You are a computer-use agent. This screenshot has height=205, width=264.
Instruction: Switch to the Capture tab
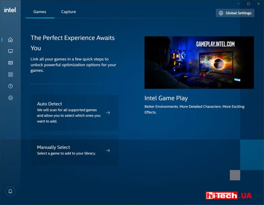[x=68, y=12]
